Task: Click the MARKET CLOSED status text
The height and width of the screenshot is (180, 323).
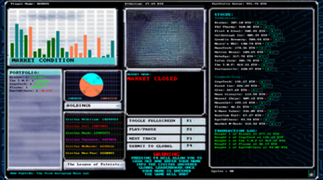Action: pos(152,79)
